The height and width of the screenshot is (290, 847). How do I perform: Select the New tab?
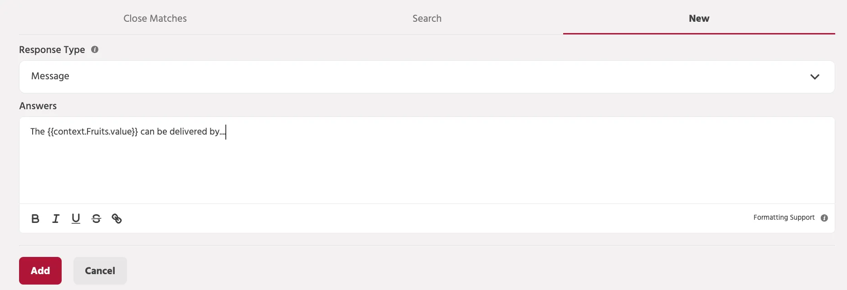699,19
